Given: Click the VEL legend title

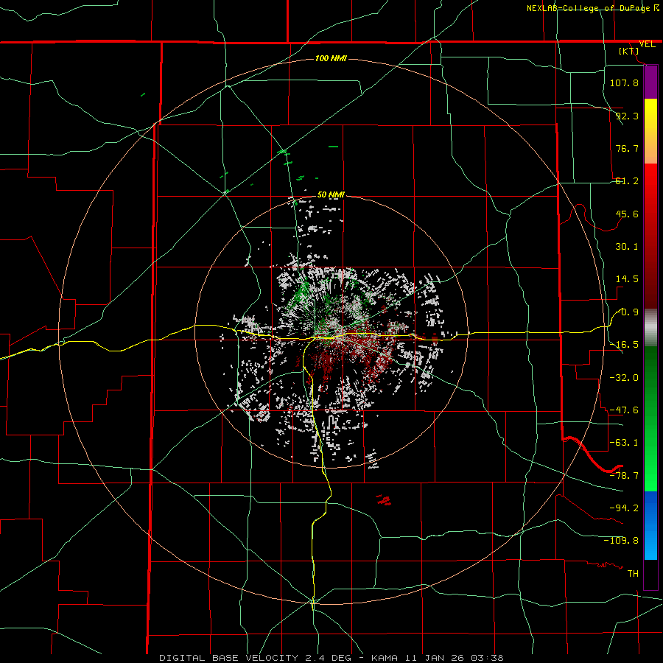Looking at the screenshot, I should 647,44.
